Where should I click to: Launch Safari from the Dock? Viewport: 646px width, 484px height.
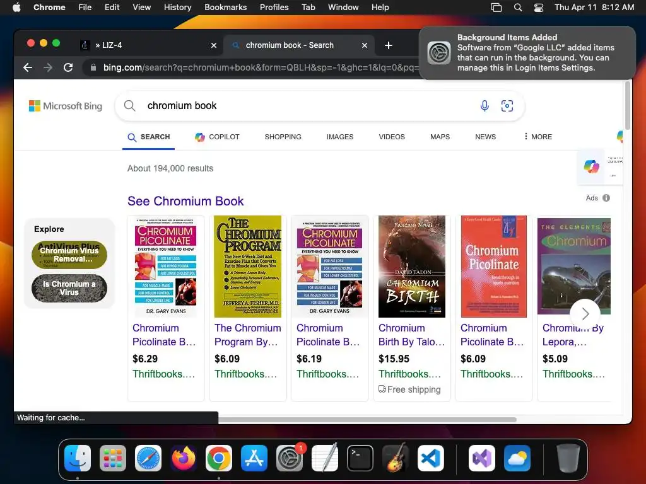click(x=148, y=458)
